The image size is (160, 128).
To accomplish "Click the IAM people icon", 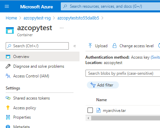I will 8,76.
